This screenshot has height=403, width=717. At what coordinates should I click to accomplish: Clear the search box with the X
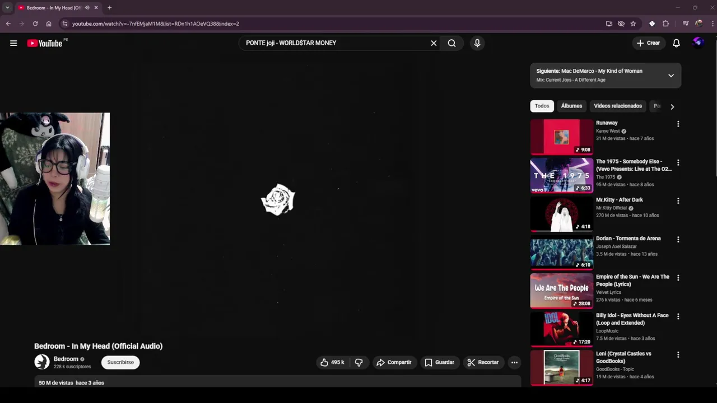point(434,43)
